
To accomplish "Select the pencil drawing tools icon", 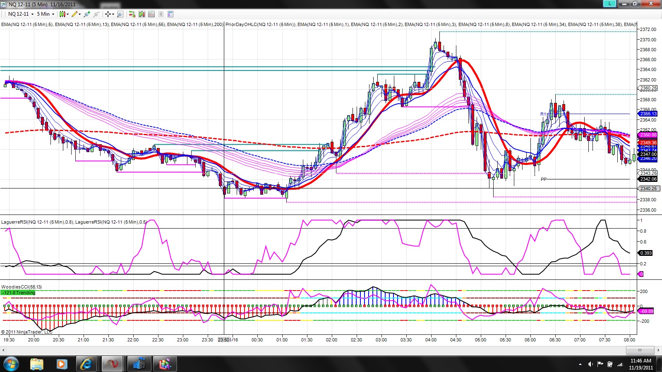I will [x=74, y=14].
